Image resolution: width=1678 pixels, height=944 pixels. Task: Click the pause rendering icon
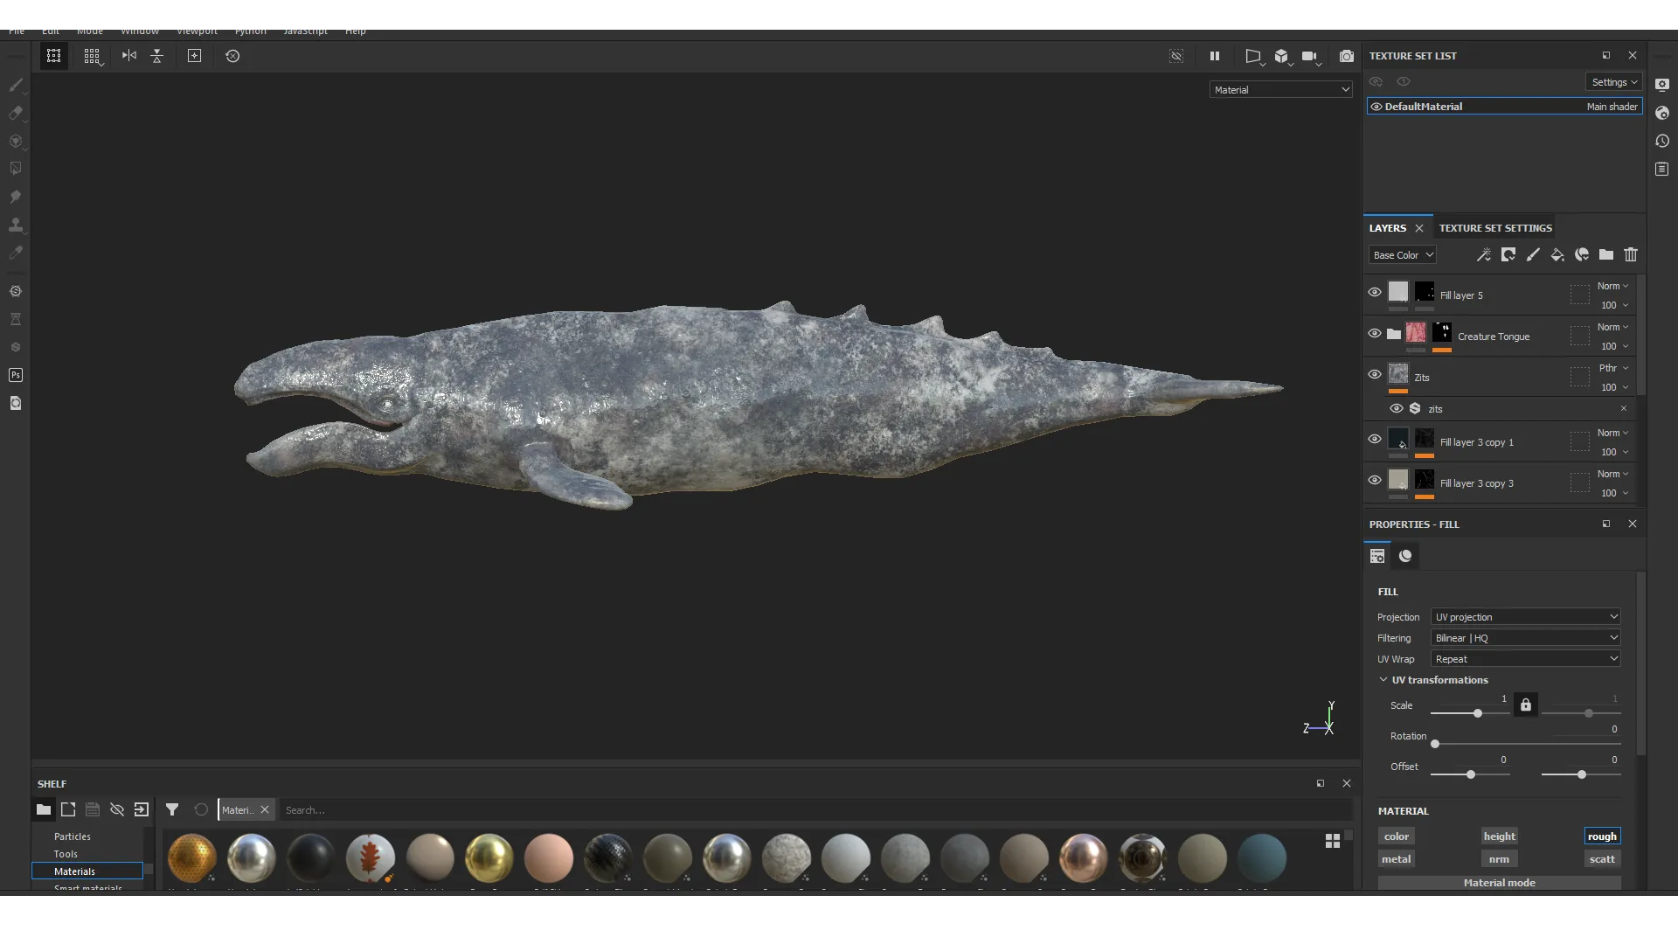click(x=1214, y=56)
